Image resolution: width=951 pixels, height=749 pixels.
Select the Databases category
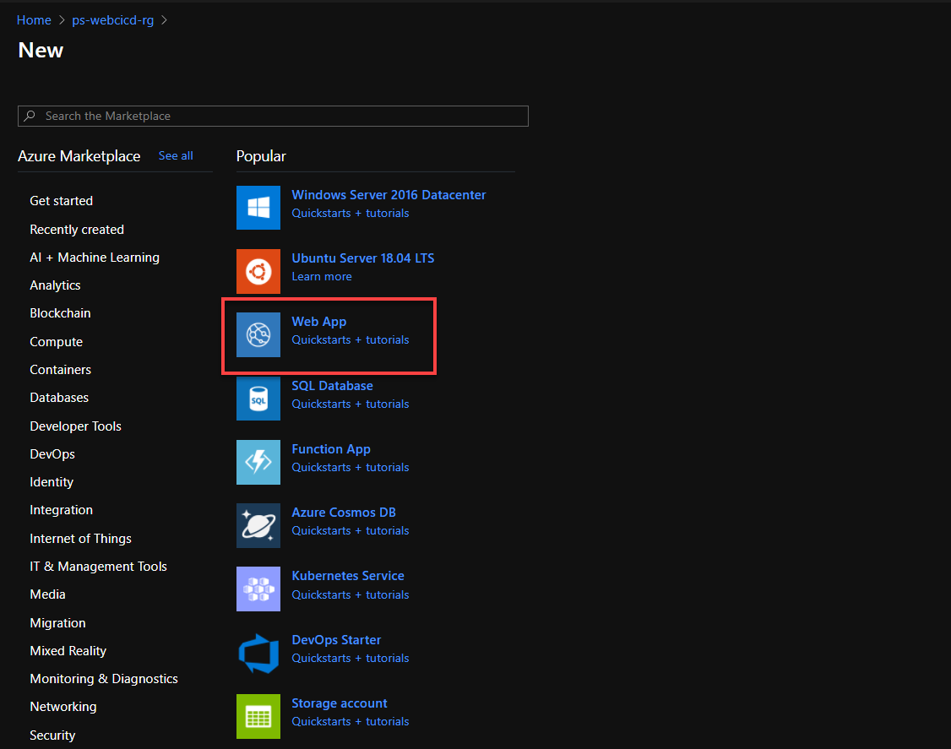tap(58, 397)
